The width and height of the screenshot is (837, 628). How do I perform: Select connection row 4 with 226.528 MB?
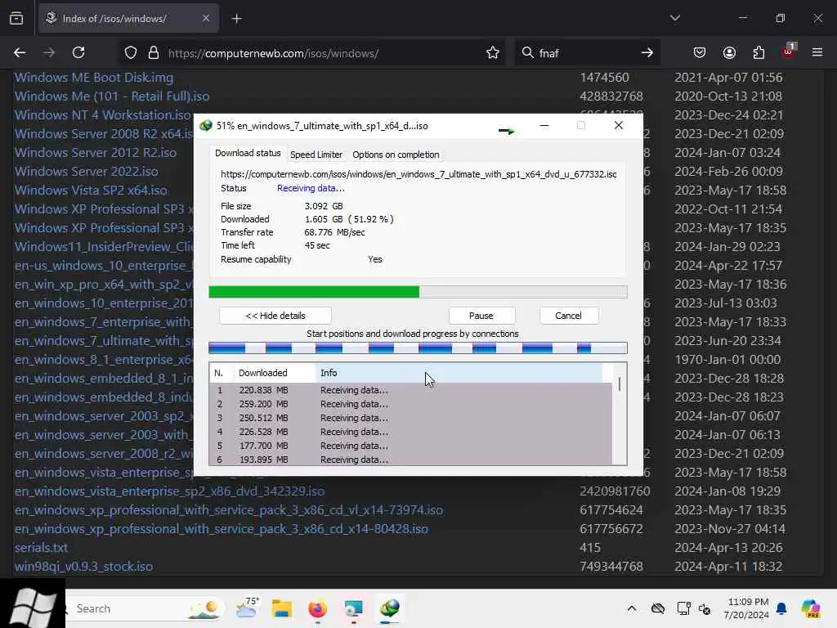pyautogui.click(x=410, y=432)
